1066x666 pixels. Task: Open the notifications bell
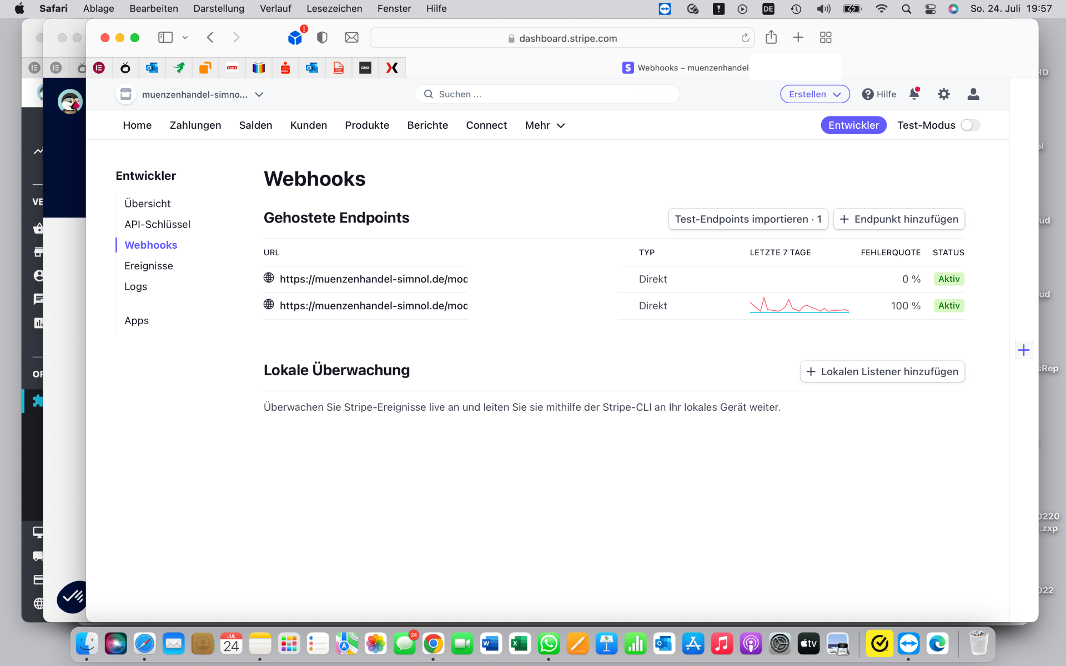pyautogui.click(x=914, y=94)
